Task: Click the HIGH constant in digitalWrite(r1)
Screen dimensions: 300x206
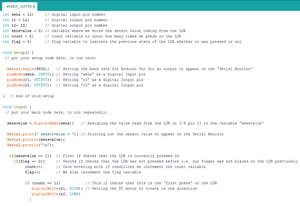Action: click(74, 188)
